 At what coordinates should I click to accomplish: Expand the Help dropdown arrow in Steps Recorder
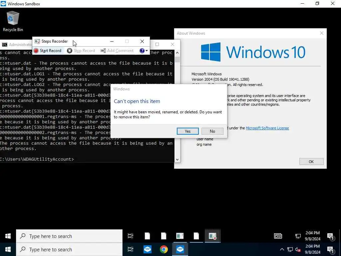coord(147,51)
